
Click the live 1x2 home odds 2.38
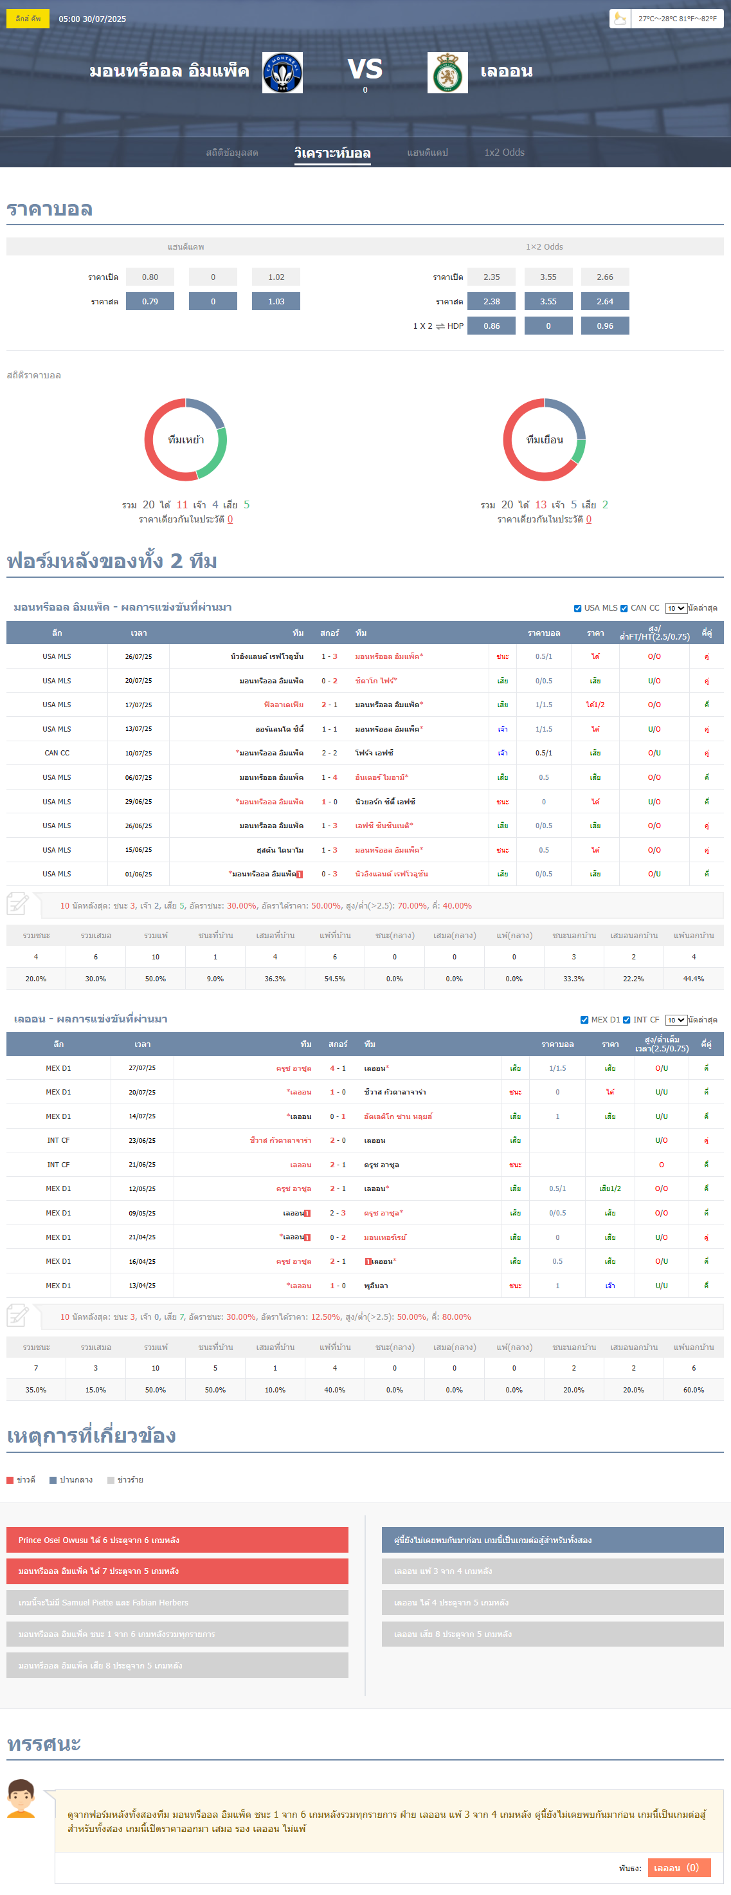coord(491,302)
